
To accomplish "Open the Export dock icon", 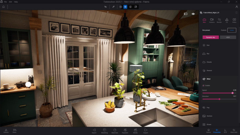I will (146, 131).
